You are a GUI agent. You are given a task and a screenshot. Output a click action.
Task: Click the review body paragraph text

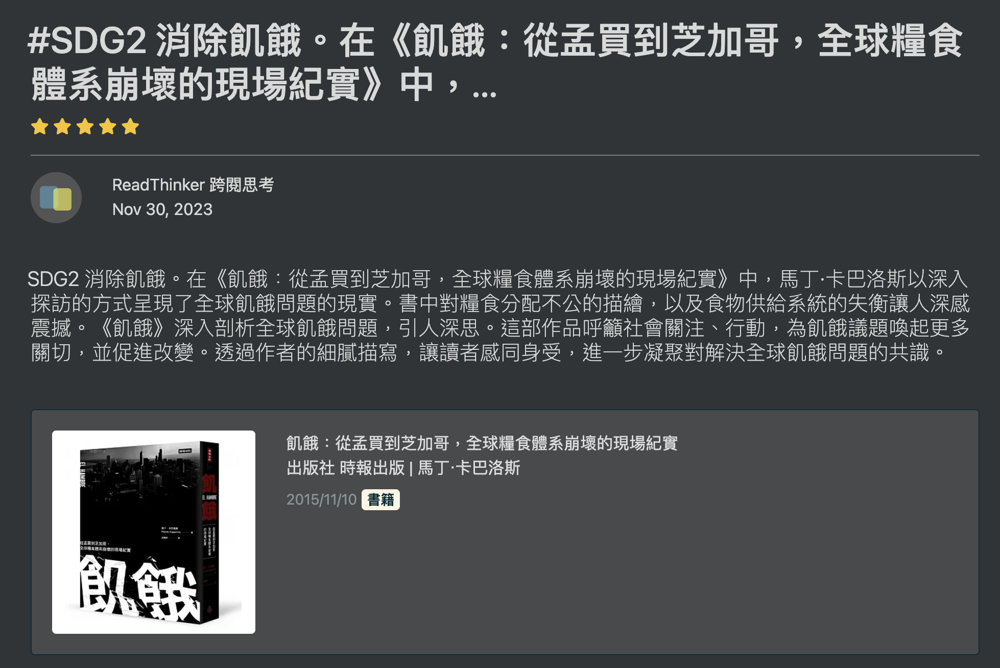pyautogui.click(x=498, y=316)
